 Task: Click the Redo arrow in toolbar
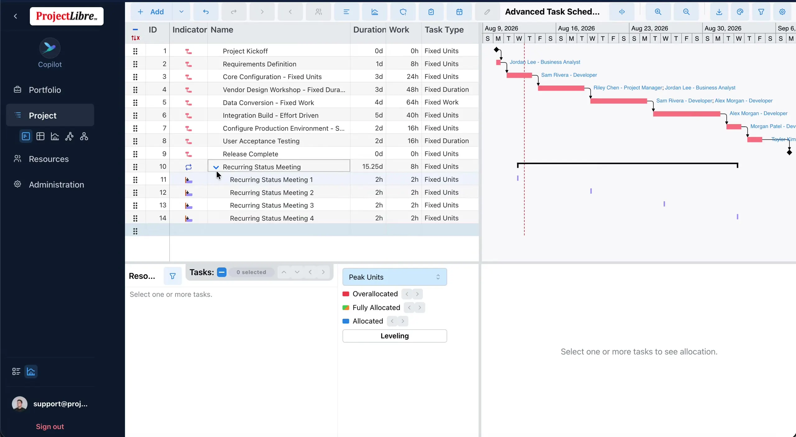[x=234, y=12]
